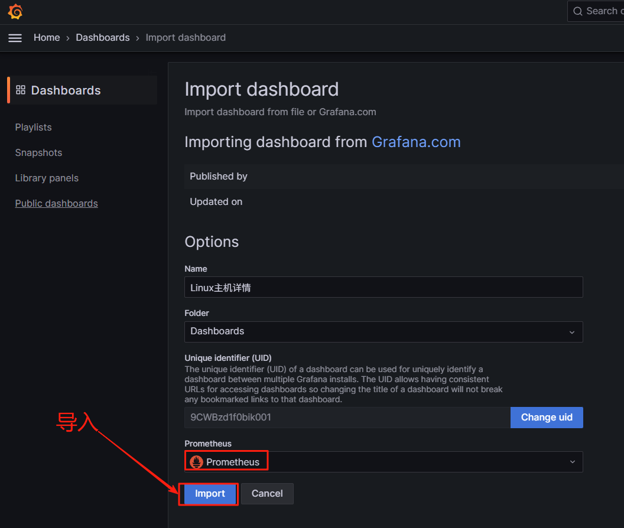Click the Import dashboard page title
The height and width of the screenshot is (528, 624).
(x=261, y=89)
